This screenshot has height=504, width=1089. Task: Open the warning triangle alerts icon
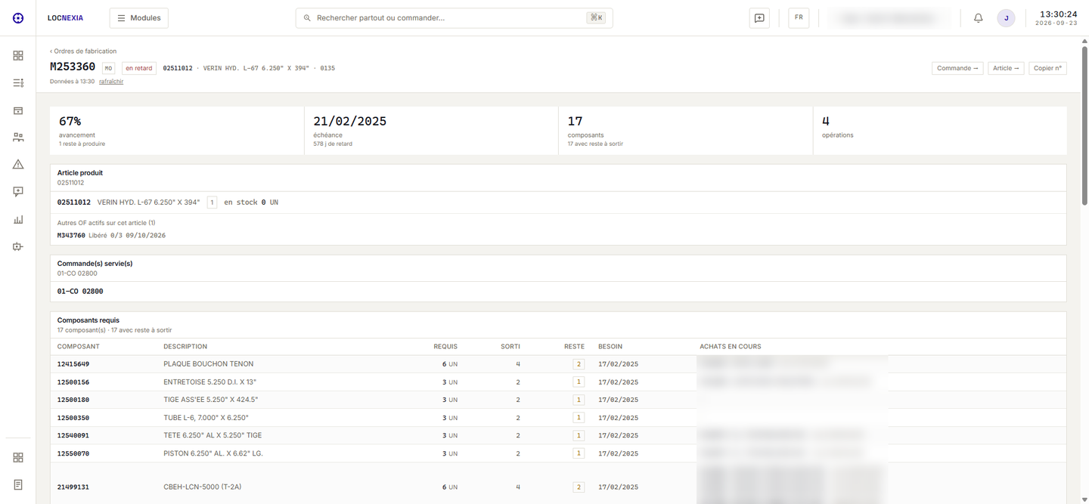tap(18, 165)
